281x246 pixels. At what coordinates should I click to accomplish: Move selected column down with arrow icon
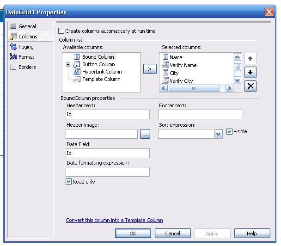tap(250, 73)
